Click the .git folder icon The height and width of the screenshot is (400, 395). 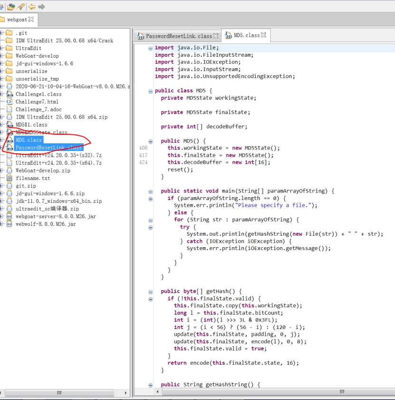click(9, 33)
